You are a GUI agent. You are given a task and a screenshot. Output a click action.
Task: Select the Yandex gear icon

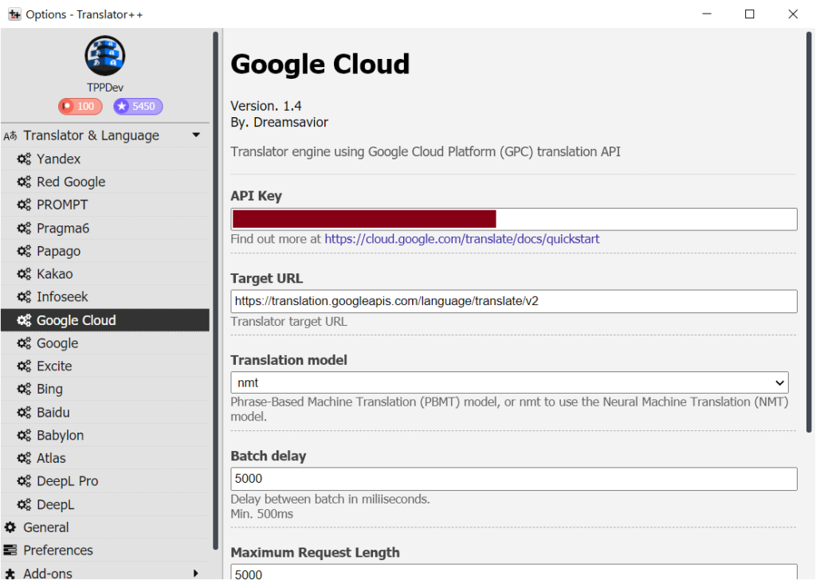tap(24, 159)
